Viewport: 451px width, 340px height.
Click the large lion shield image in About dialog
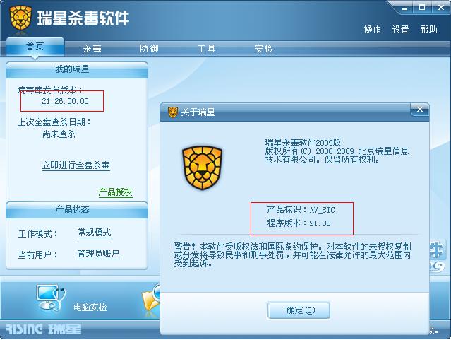pyautogui.click(x=202, y=168)
